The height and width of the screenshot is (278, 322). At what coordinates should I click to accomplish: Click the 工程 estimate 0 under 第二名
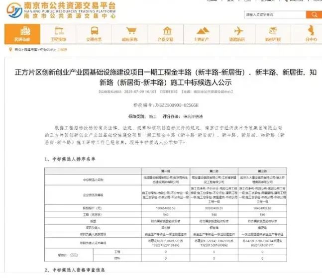[214, 252]
